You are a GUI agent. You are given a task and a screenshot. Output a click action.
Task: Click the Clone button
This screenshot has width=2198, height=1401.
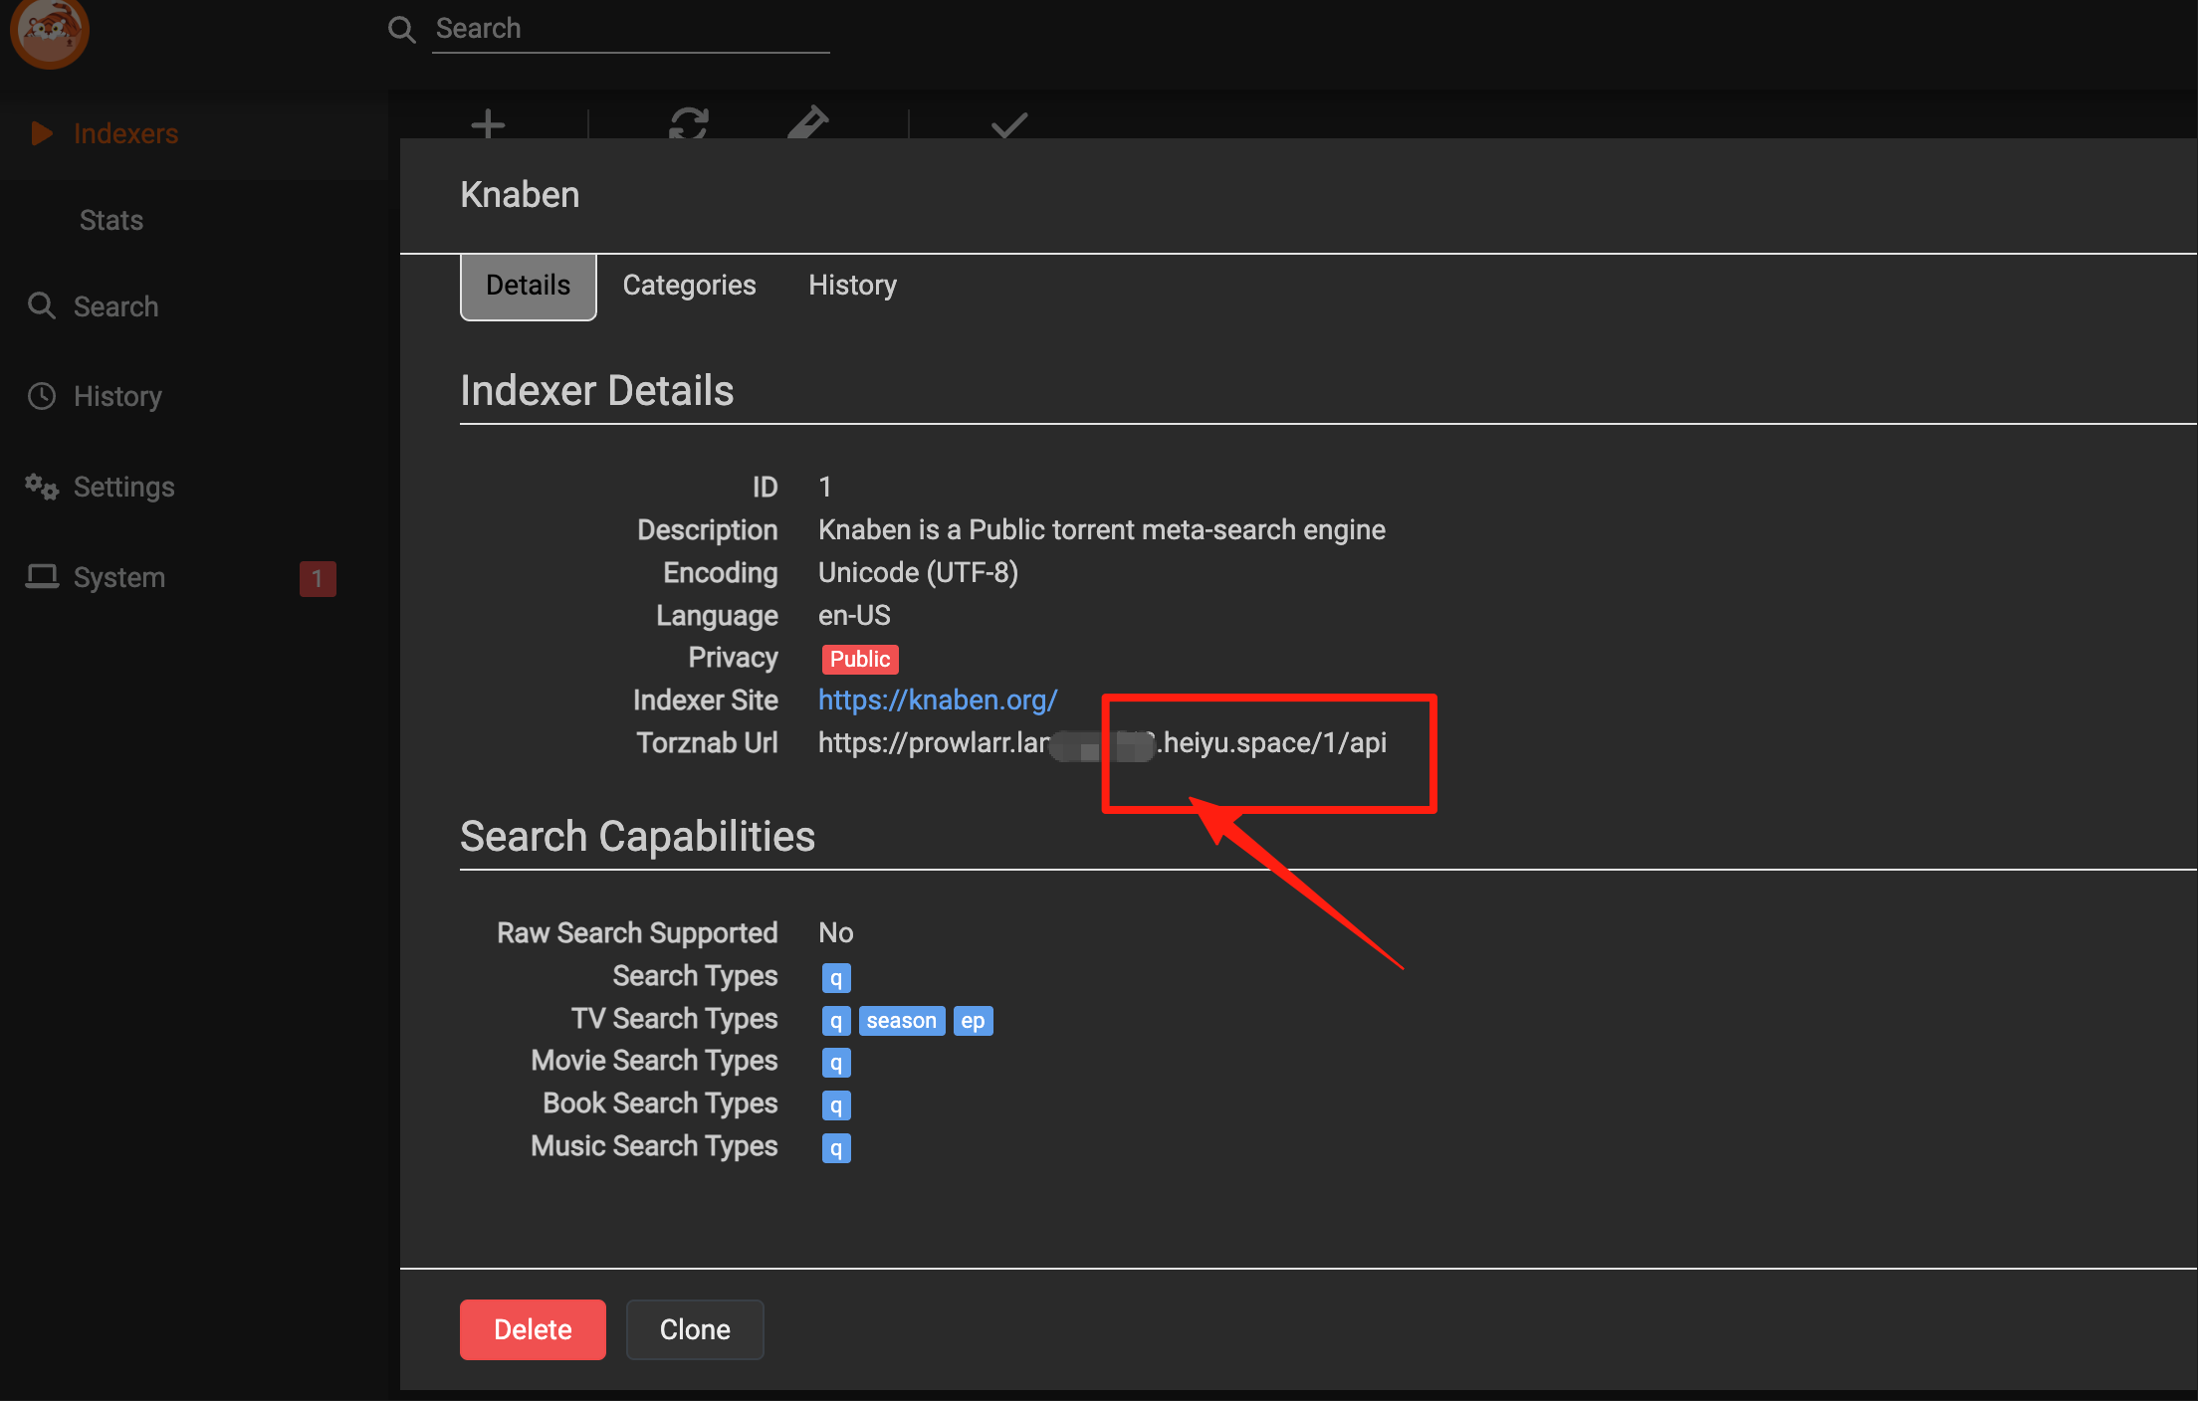click(695, 1329)
